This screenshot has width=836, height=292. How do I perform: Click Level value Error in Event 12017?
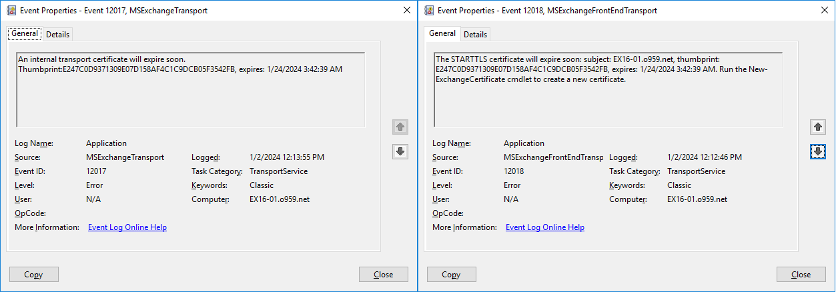(x=95, y=185)
